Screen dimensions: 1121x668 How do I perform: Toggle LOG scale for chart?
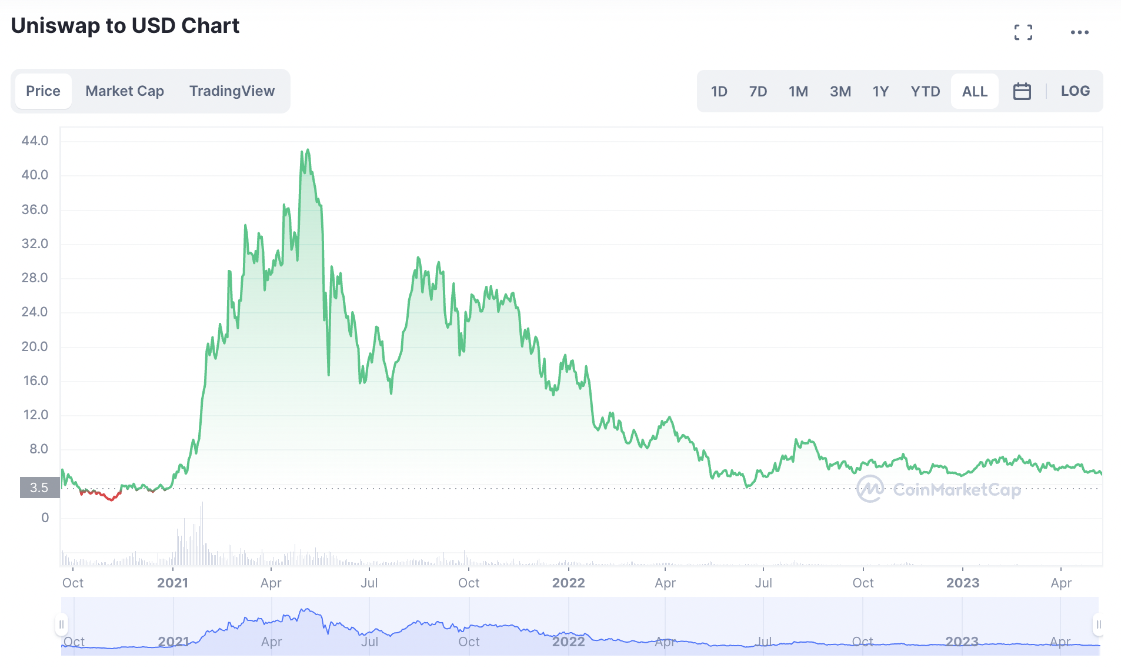coord(1075,91)
